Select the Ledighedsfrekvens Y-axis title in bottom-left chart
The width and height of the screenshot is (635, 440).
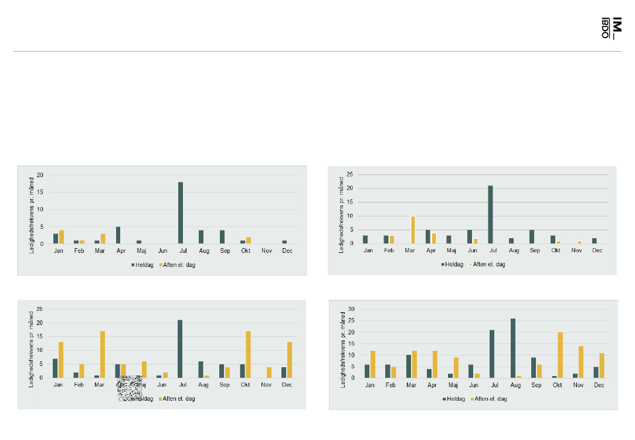coord(31,349)
